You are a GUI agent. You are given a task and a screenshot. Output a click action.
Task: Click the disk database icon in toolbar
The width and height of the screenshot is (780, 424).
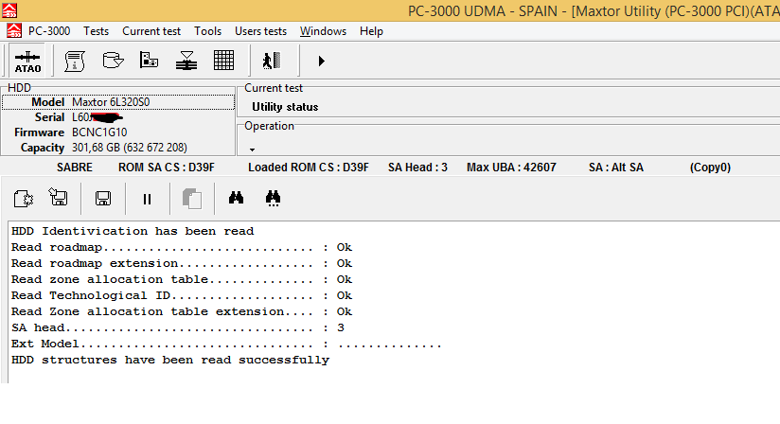coord(113,61)
